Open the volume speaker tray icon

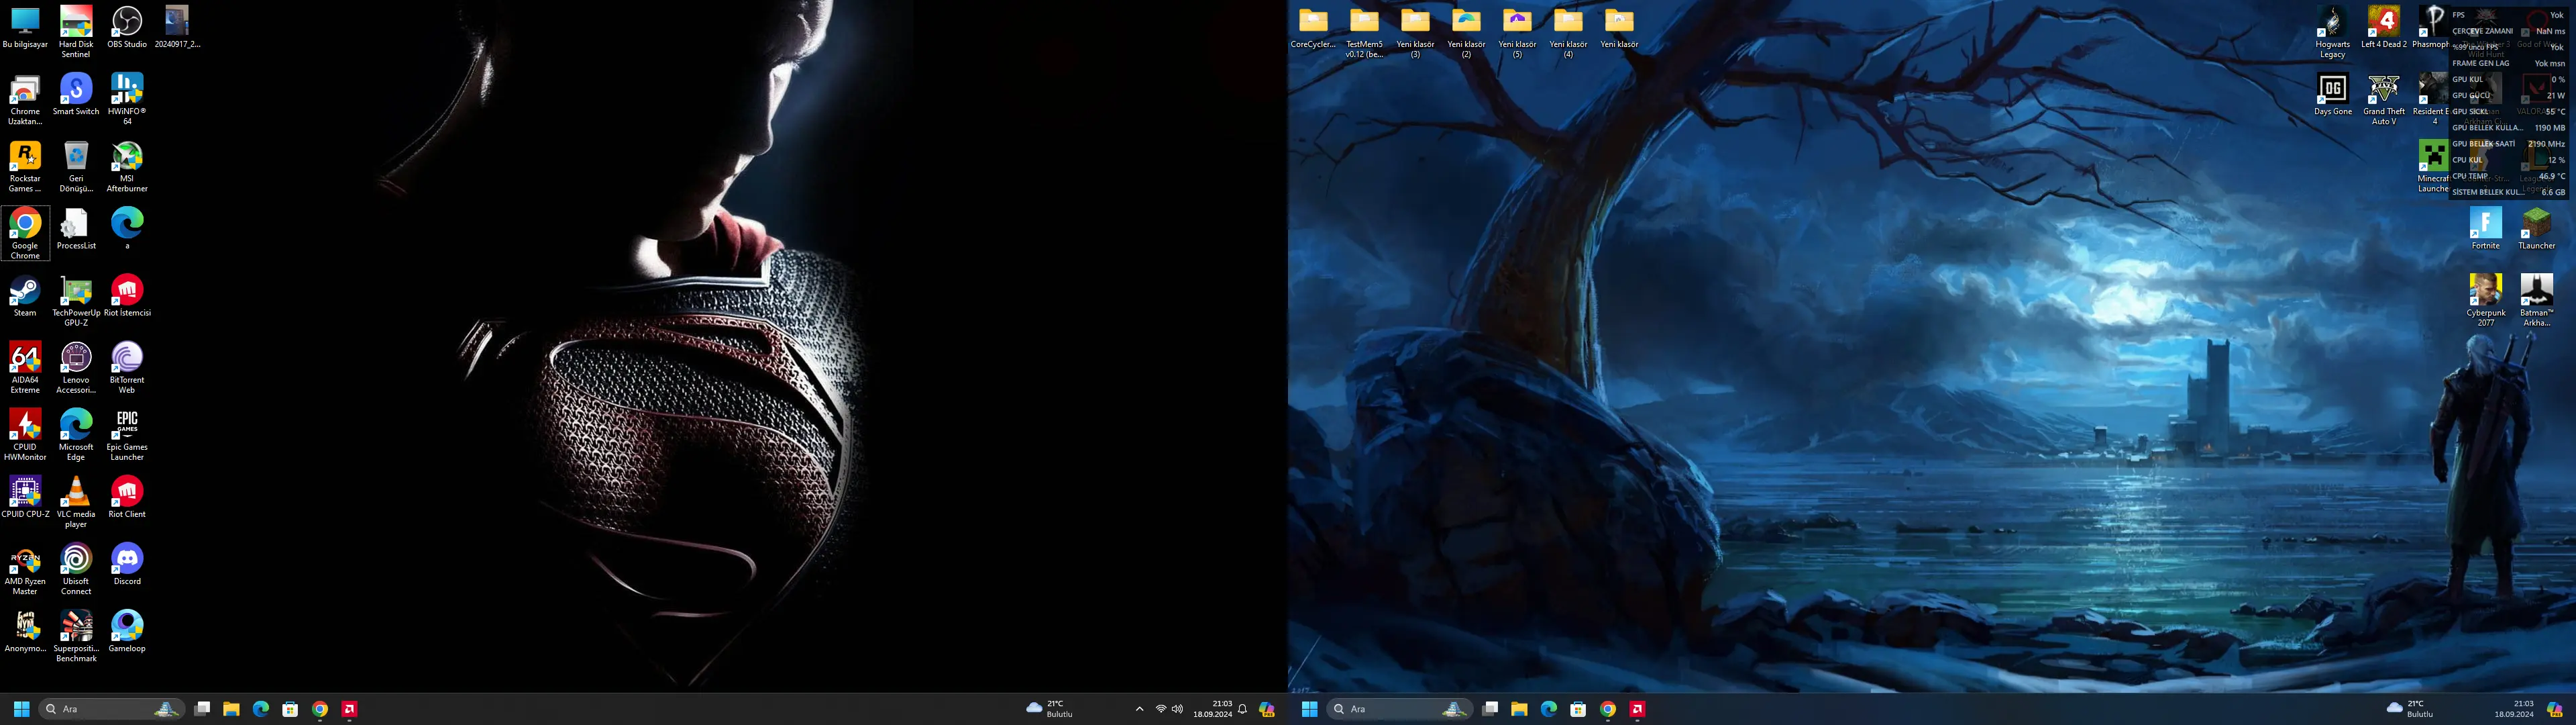coord(1177,709)
